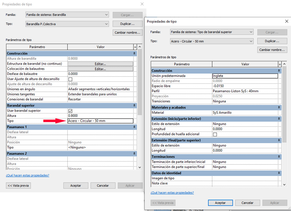Click Aceptar in the right dialog
The height and width of the screenshot is (211, 291).
tap(221, 203)
